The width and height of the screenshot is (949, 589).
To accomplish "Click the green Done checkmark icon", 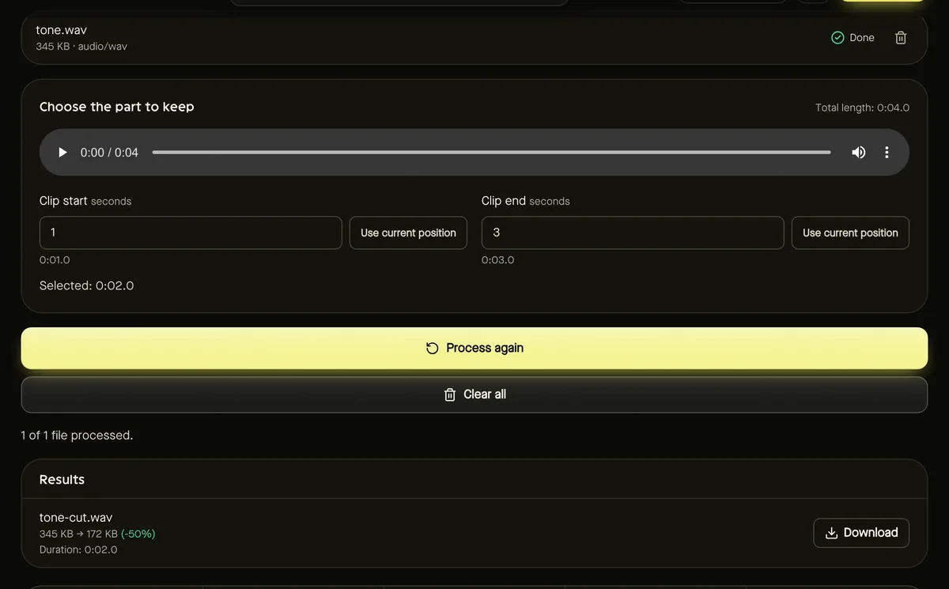I will pos(837,38).
